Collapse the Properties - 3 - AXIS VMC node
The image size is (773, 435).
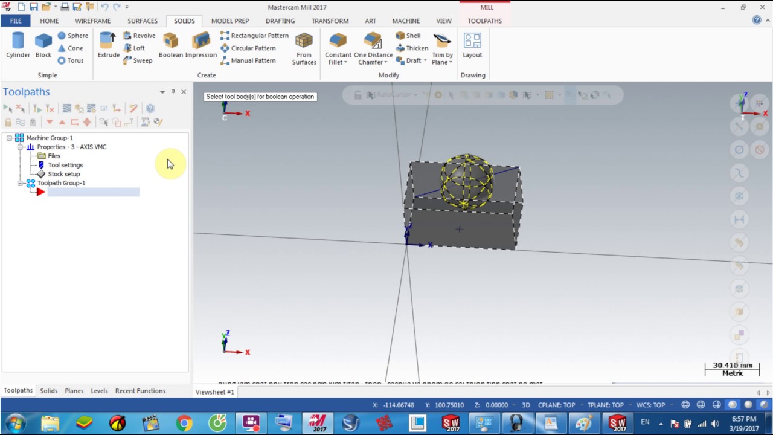coord(20,147)
